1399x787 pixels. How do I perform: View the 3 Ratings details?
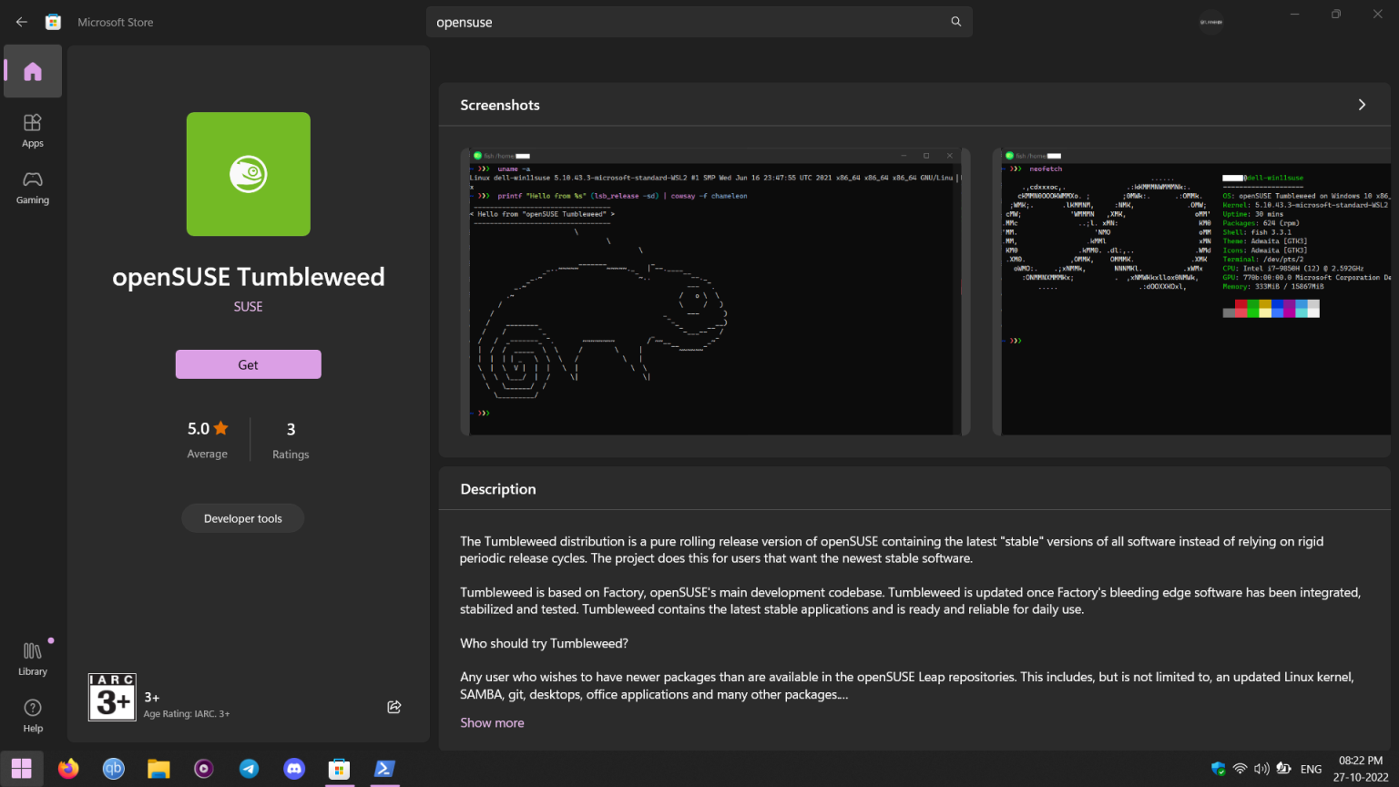290,439
